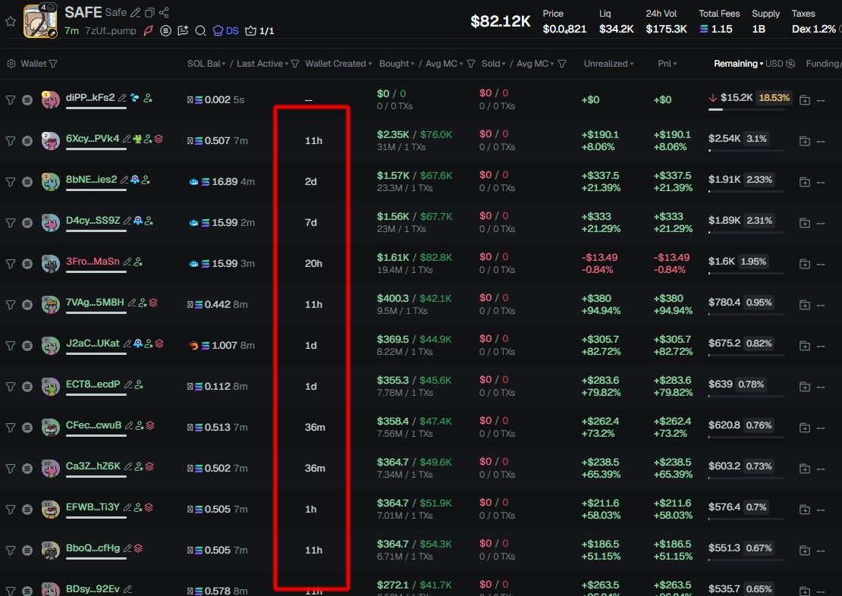Star the SAFE token as favorite

coord(11,21)
